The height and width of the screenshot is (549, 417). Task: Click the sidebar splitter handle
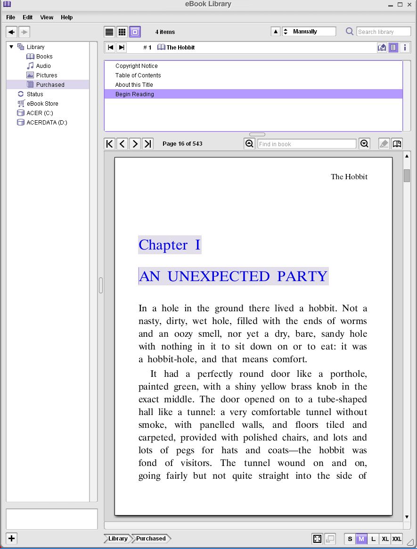click(x=101, y=285)
